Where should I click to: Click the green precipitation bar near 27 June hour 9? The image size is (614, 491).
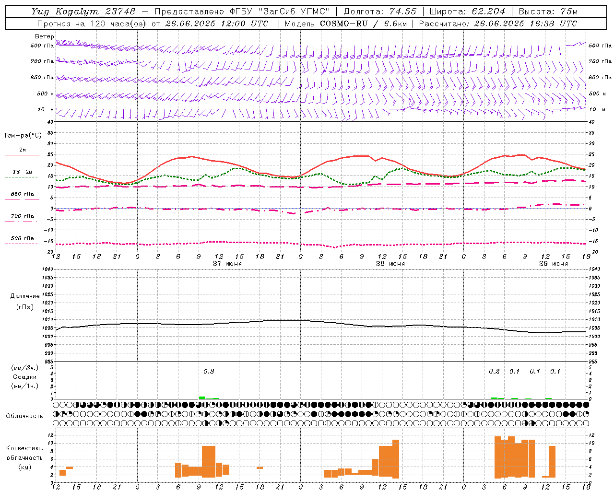coord(202,397)
